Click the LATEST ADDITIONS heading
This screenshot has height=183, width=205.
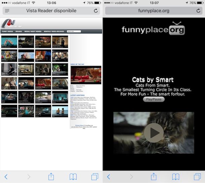(x=77, y=95)
